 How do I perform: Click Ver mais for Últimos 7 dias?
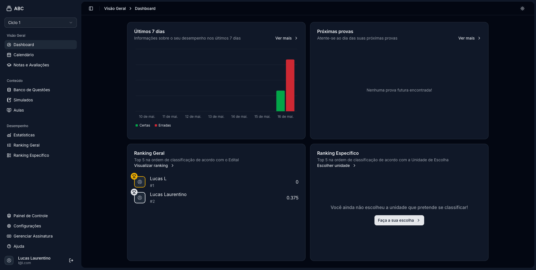click(286, 38)
